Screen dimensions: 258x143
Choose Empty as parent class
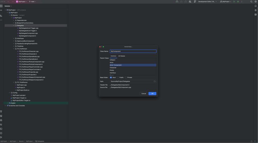click(133, 70)
